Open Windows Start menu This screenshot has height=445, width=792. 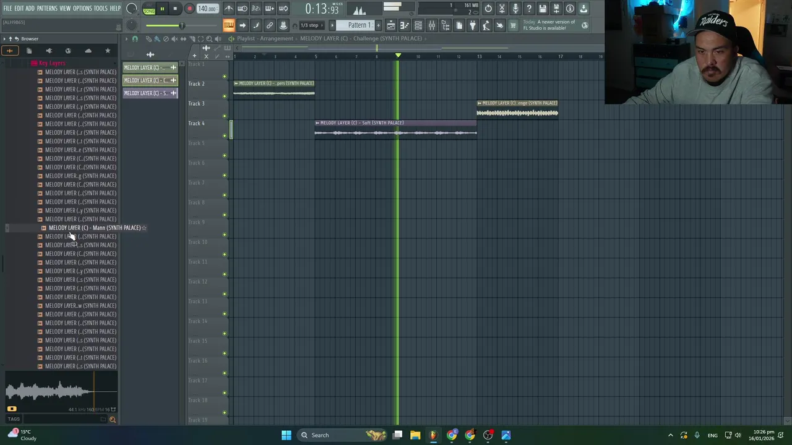286,435
